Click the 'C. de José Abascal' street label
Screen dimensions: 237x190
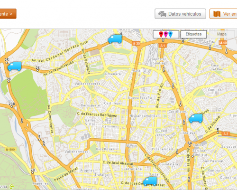pyautogui.click(x=118, y=163)
